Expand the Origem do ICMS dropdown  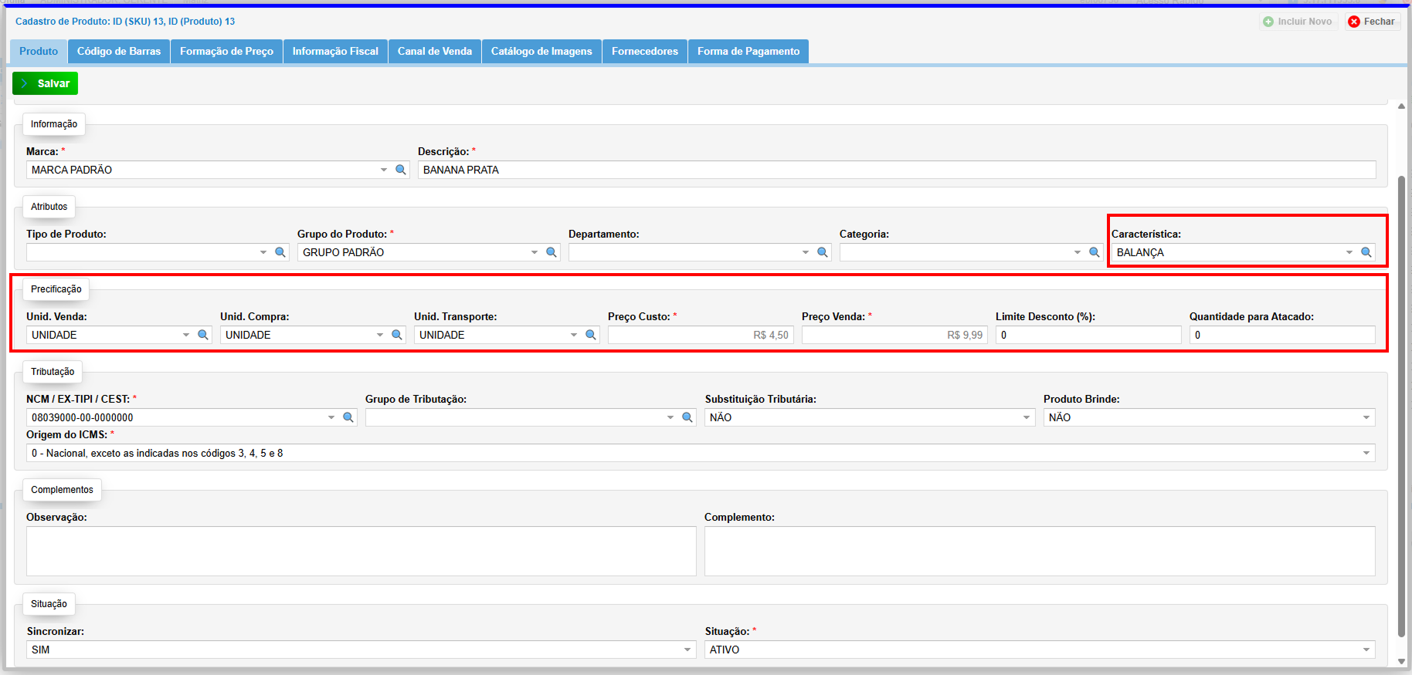click(1366, 454)
